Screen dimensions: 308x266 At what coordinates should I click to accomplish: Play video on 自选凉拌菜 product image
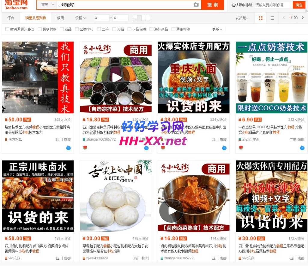tap(115, 77)
